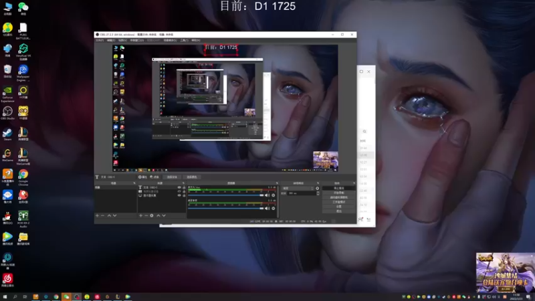Move selected source up in Sources panel
This screenshot has width=535, height=301.
[x=158, y=215]
